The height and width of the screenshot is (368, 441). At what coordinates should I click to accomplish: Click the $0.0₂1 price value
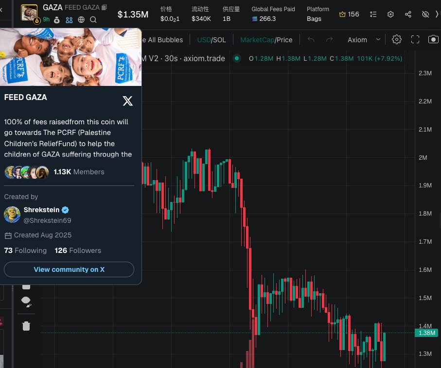pyautogui.click(x=170, y=19)
